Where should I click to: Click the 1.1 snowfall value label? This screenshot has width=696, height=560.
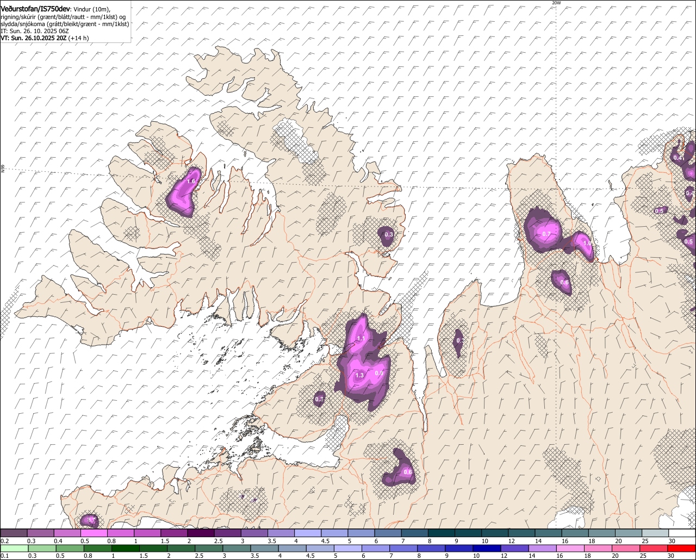[361, 339]
